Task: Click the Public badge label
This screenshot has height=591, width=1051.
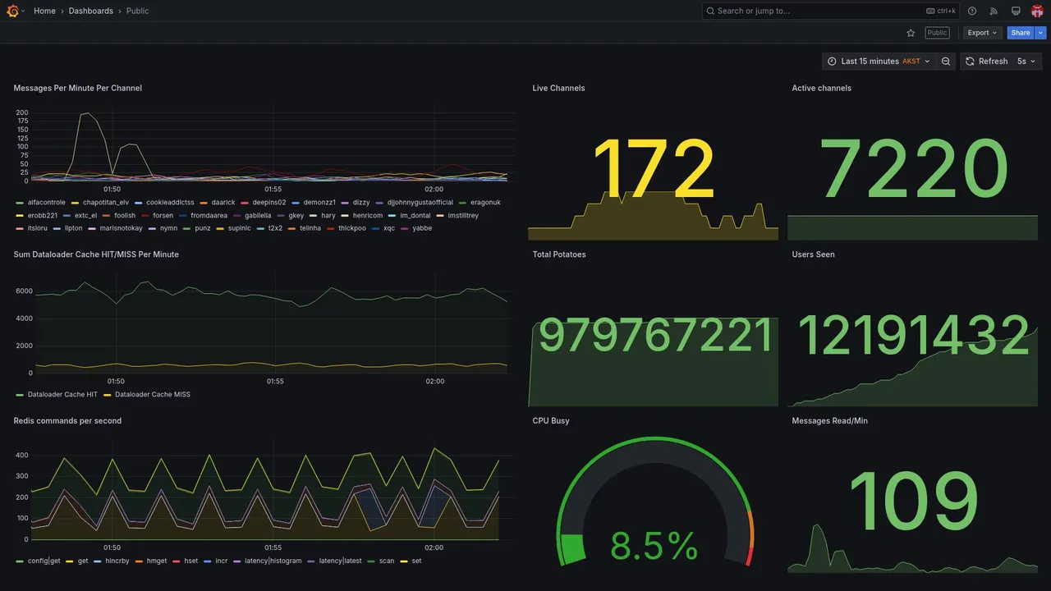Action: pyautogui.click(x=937, y=33)
